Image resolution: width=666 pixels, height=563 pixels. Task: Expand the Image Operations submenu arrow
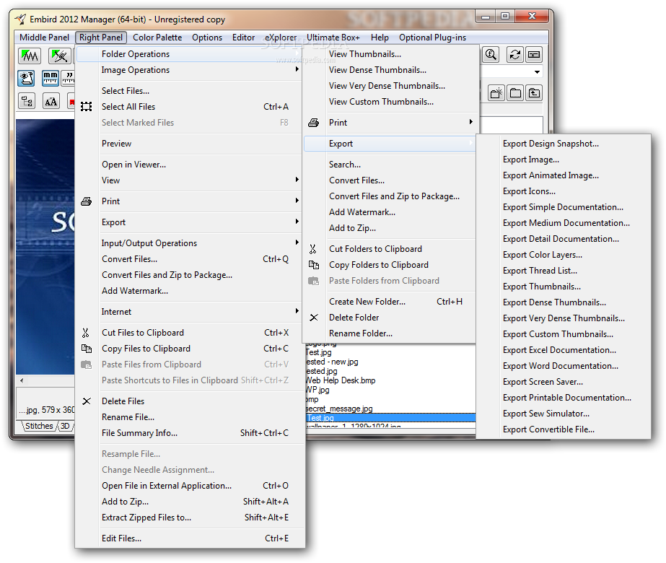pyautogui.click(x=297, y=69)
